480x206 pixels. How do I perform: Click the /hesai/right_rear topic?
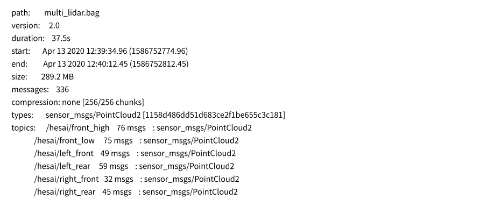(x=65, y=192)
